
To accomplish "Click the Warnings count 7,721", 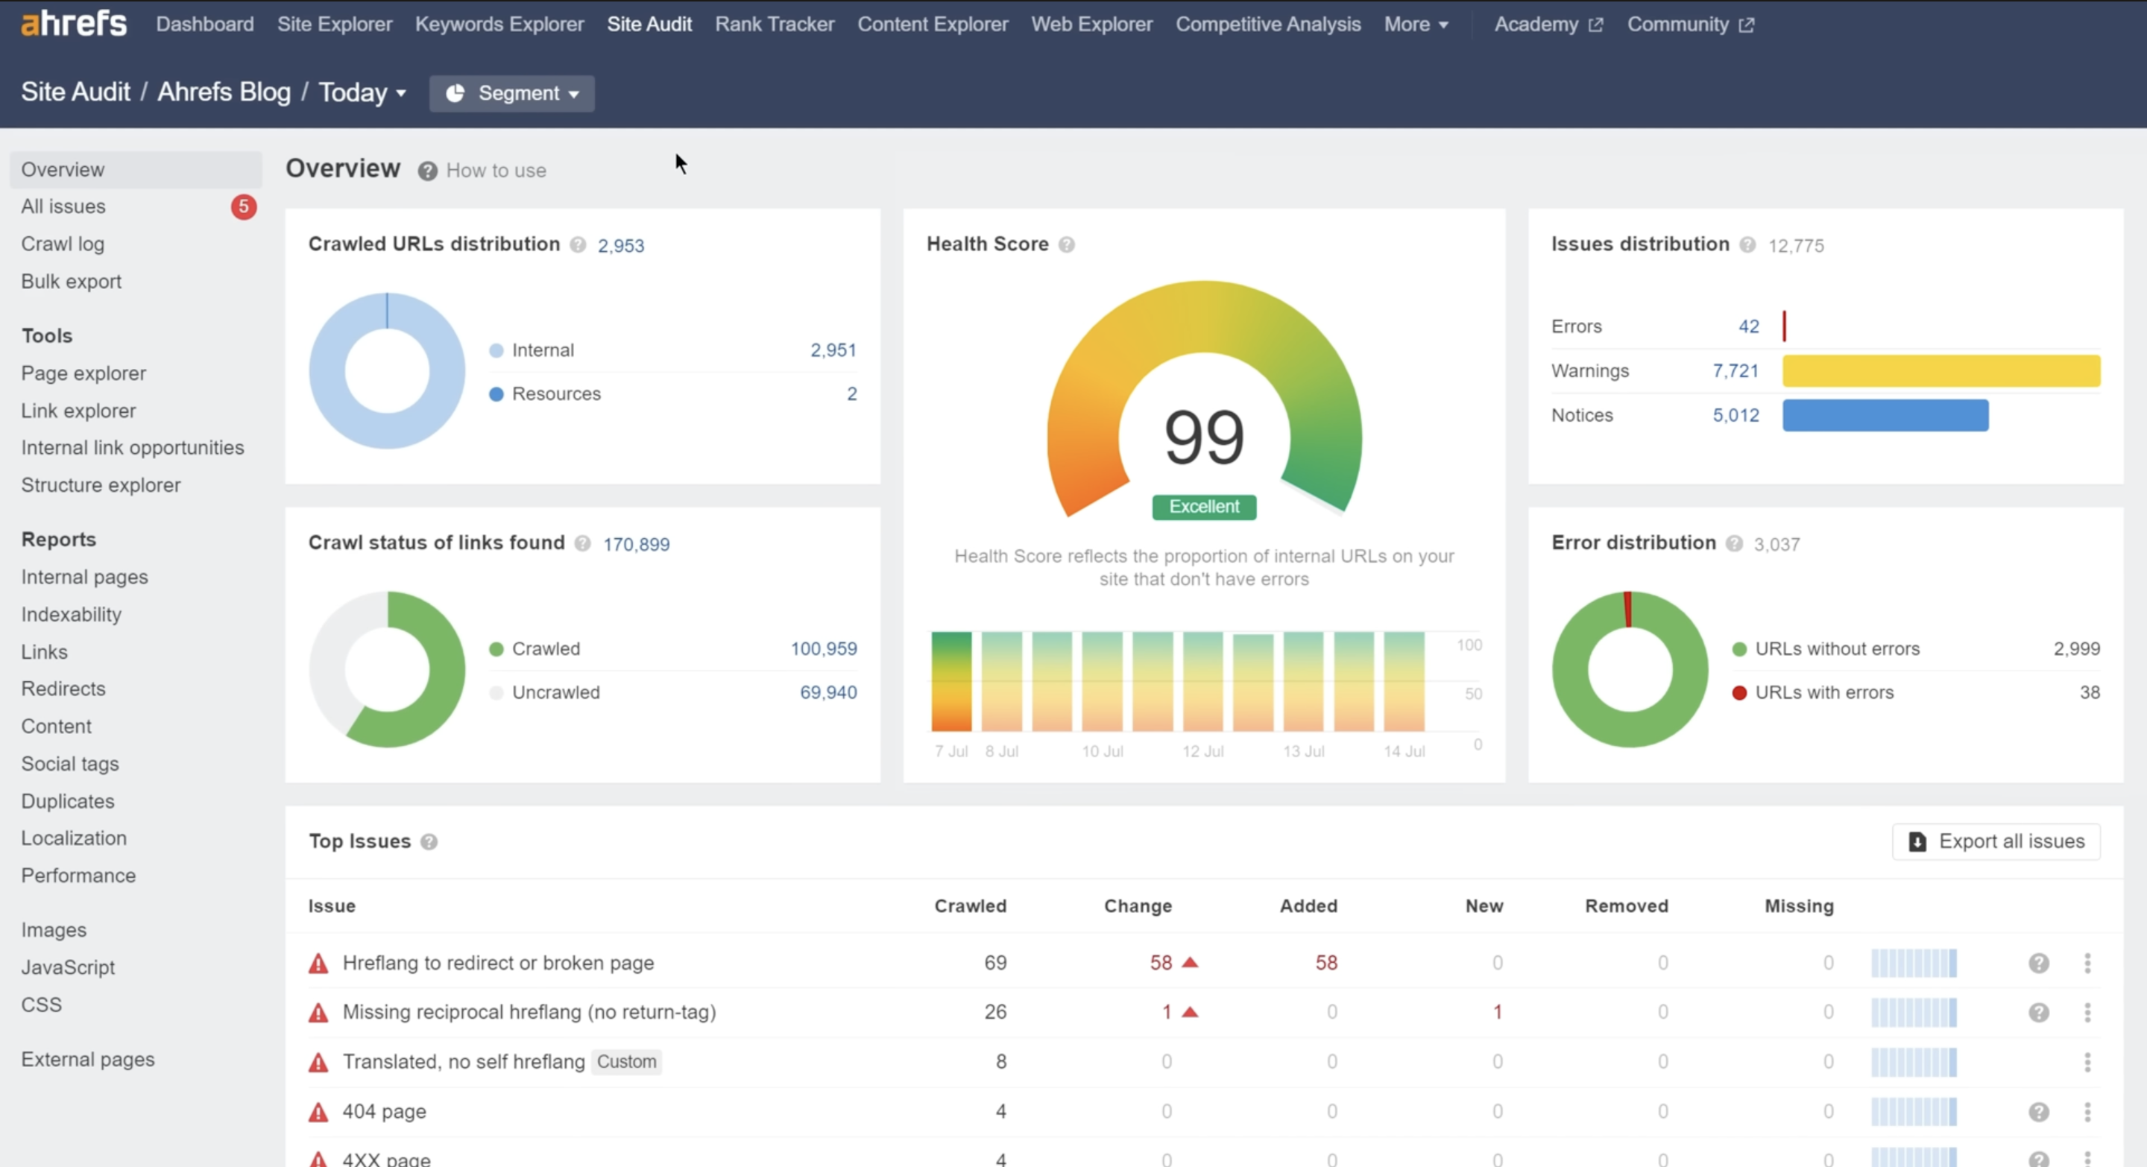I will [1735, 370].
